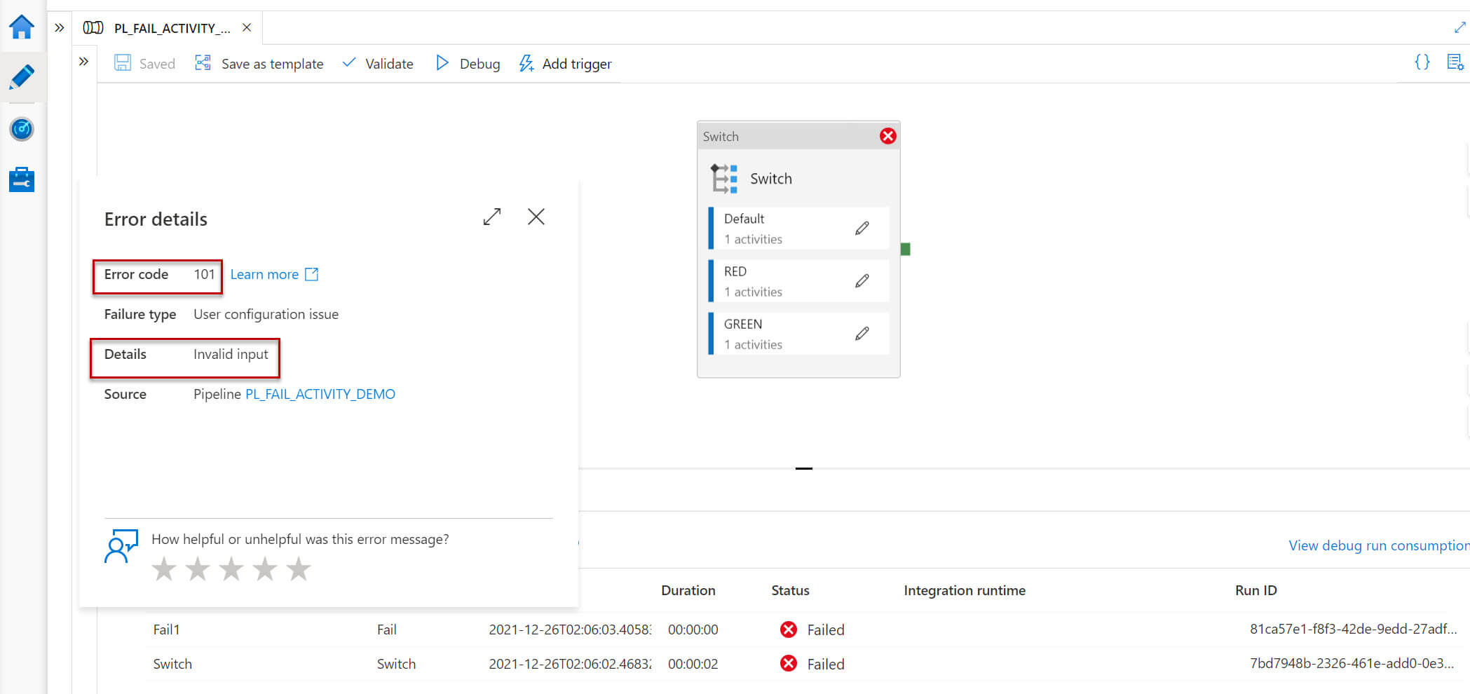The image size is (1470, 694).
Task: Edit the RED case activities
Action: [x=862, y=280]
